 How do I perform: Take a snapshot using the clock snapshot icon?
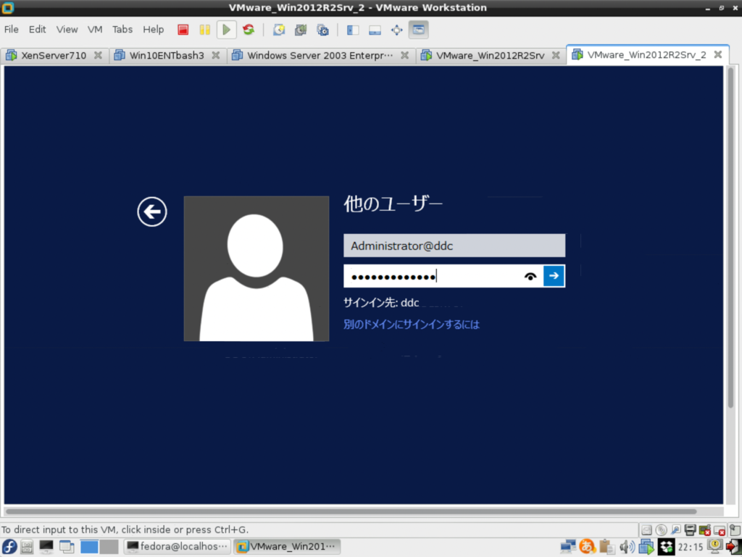click(x=279, y=30)
